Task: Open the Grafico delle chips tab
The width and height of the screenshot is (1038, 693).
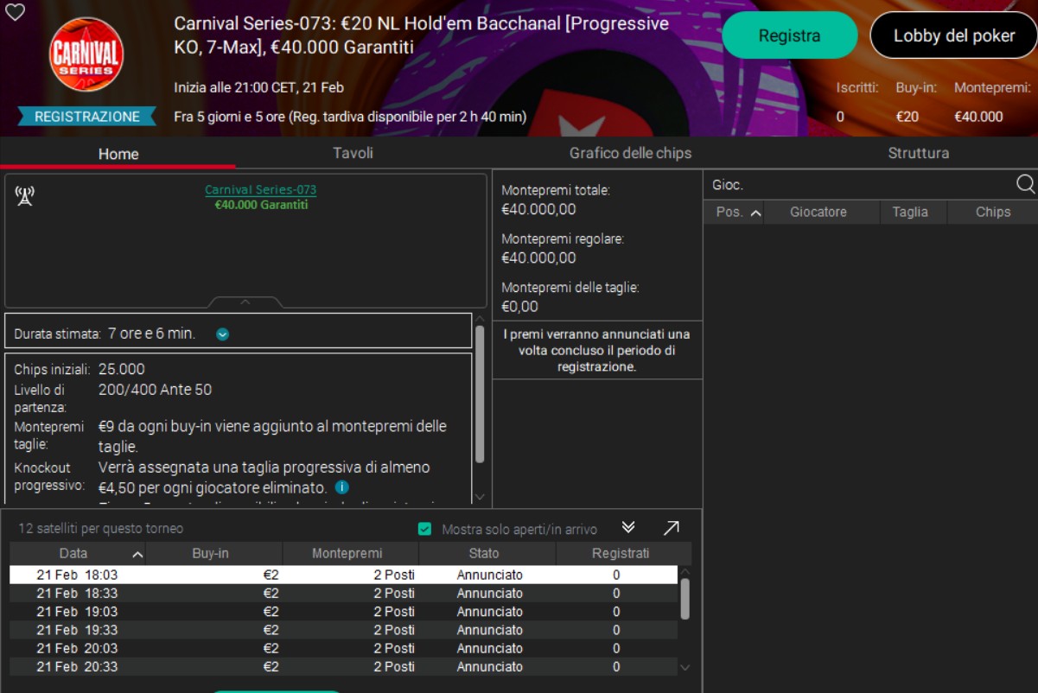Action: 630,153
